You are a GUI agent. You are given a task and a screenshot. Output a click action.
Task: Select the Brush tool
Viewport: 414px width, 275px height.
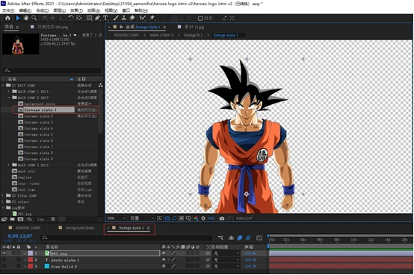click(116, 18)
